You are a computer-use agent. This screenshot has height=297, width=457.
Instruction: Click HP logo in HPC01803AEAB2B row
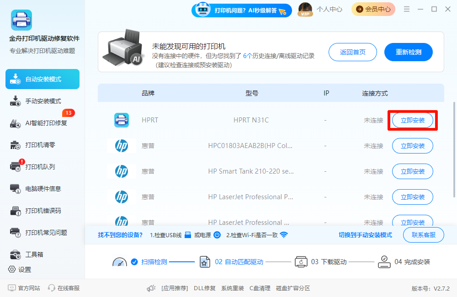[122, 146]
